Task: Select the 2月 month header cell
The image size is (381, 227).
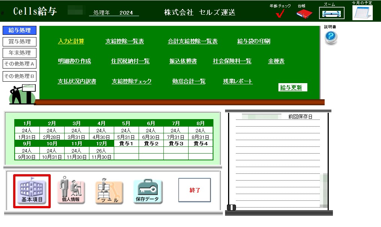Action: (52, 123)
